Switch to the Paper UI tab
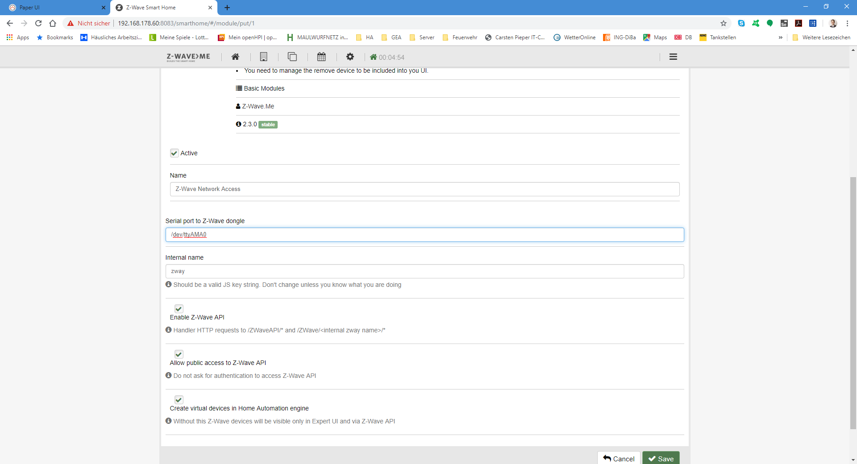Viewport: 857px width, 464px height. click(x=55, y=8)
